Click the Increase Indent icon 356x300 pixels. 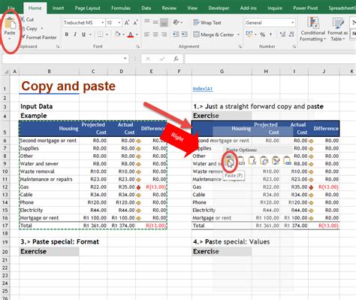point(185,35)
